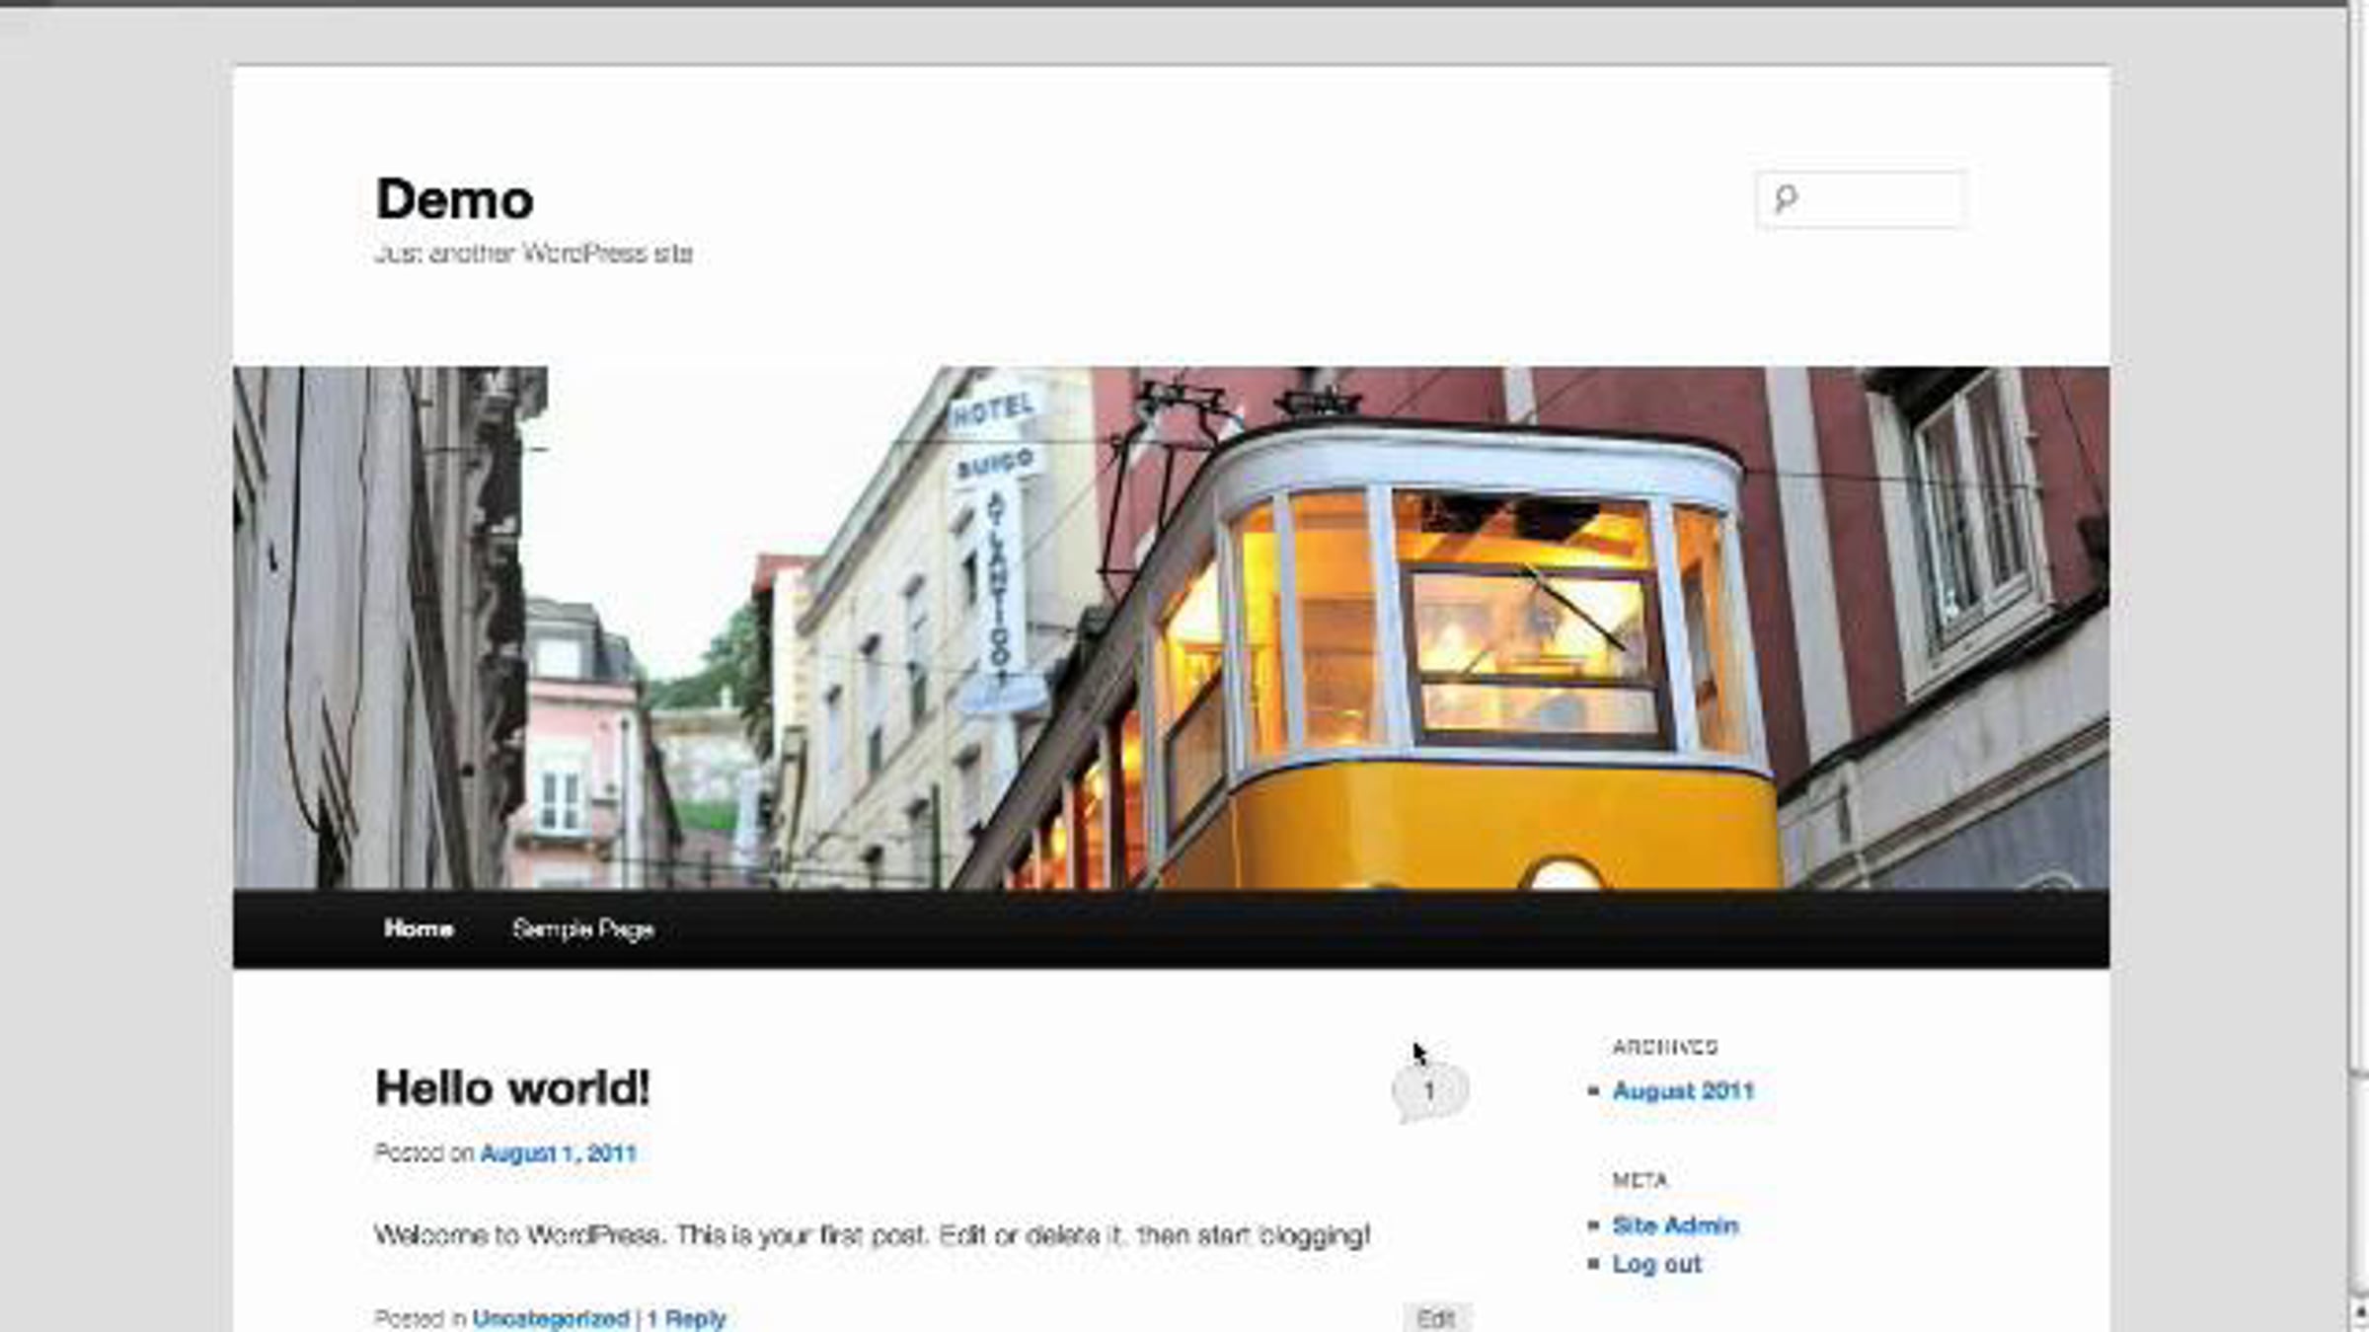View the 1 Reply link
The height and width of the screenshot is (1332, 2369).
687,1318
